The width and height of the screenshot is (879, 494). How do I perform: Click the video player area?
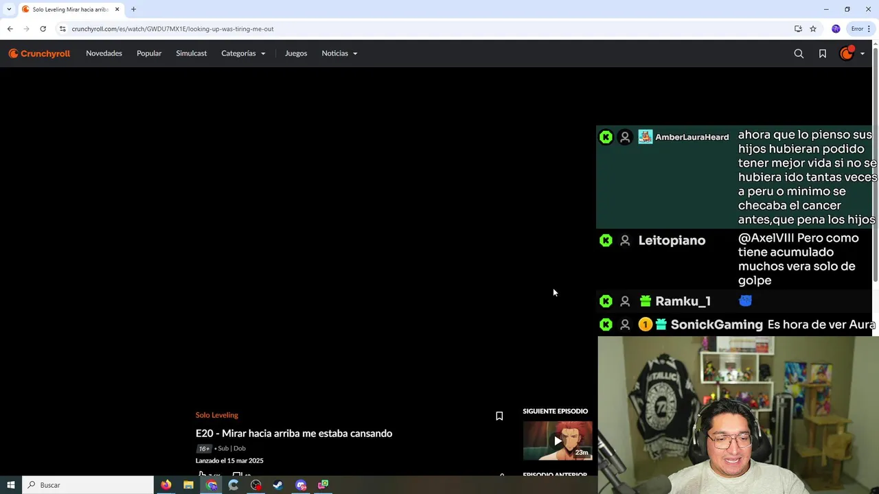298,233
